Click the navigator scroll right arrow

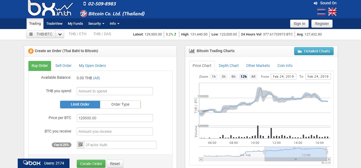click(329, 159)
